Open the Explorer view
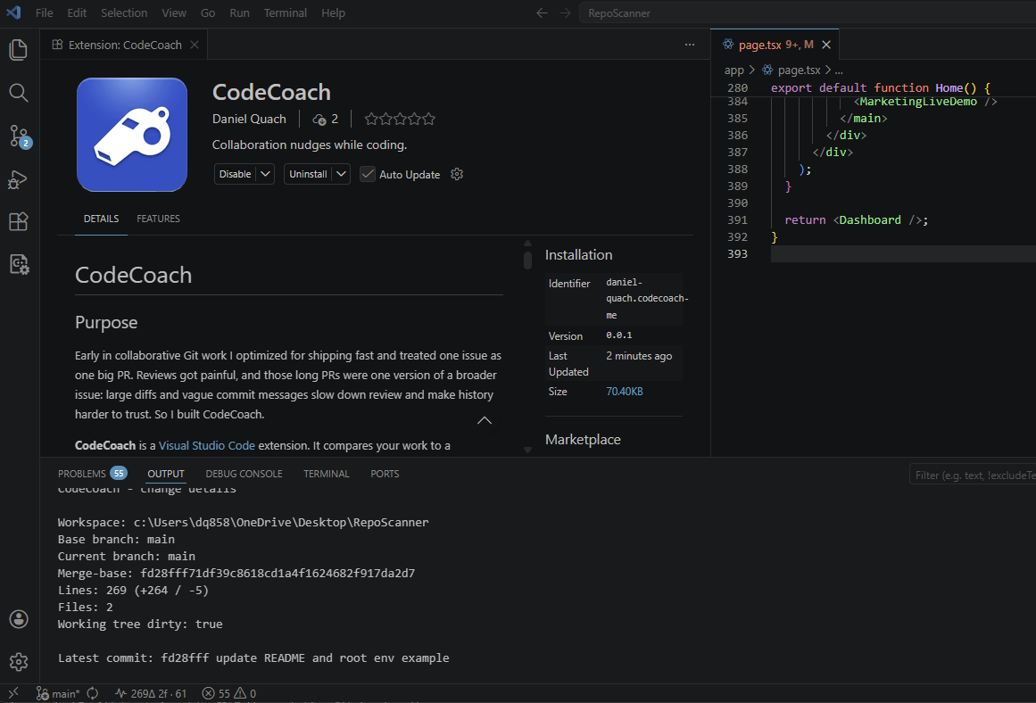 tap(18, 49)
